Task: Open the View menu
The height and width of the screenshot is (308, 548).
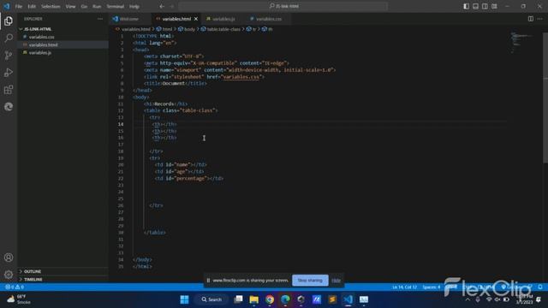Action: coord(70,6)
